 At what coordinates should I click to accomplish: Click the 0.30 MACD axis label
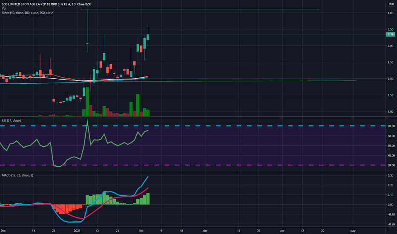(391, 175)
